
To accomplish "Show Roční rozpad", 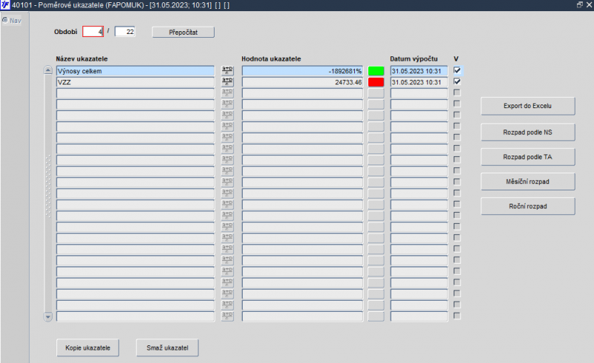I will tap(528, 207).
